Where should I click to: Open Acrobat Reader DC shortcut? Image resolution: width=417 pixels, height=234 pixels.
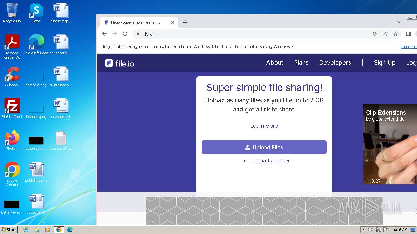(12, 47)
